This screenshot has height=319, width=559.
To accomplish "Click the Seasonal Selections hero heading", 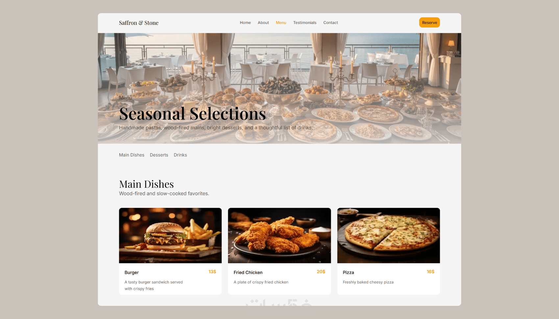I will click(192, 114).
